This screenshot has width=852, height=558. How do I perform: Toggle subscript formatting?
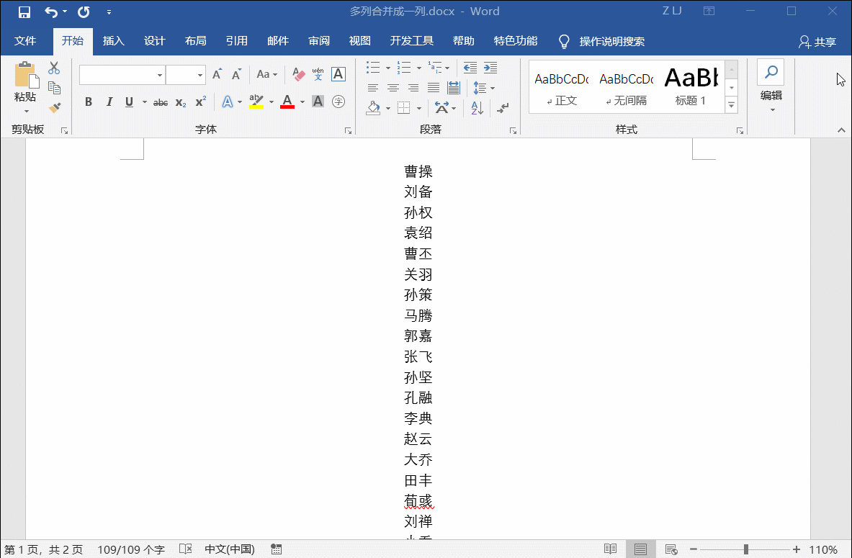click(x=181, y=102)
